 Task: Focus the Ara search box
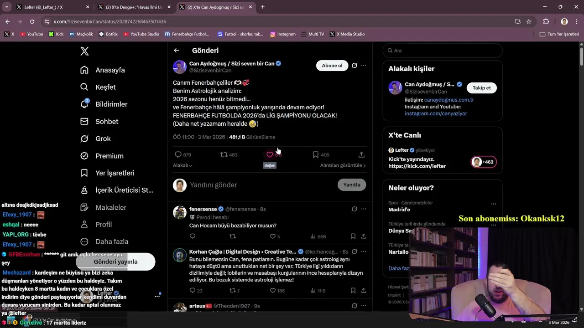[443, 51]
